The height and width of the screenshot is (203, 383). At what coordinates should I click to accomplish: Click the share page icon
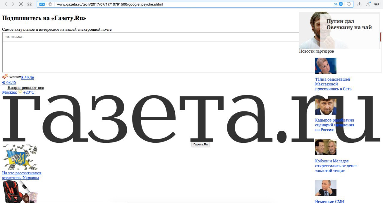[x=359, y=4]
